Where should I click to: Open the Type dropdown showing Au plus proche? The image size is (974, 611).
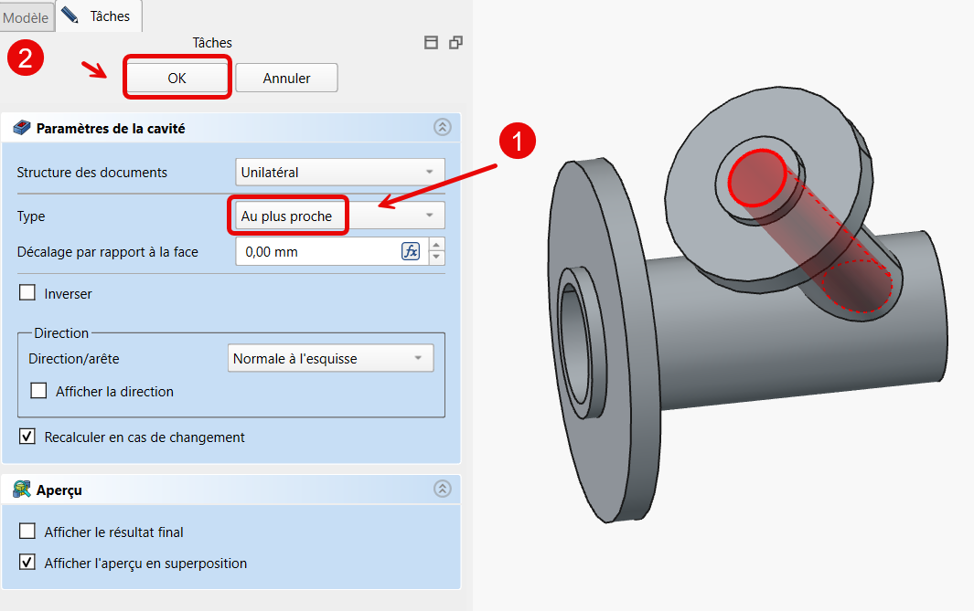tap(339, 216)
